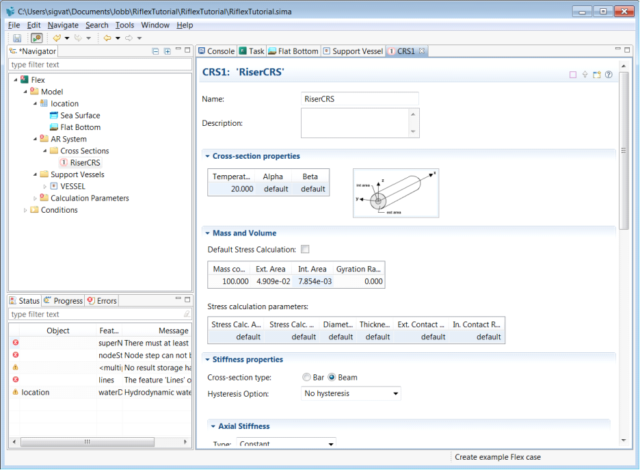Switch to the Support Vessel tab
Screen dimensions: 640x470
pos(352,51)
